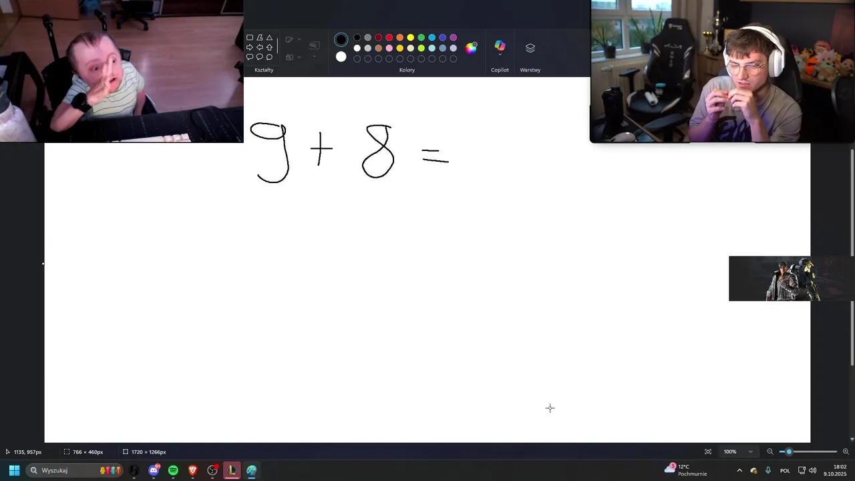Open Spotify from the taskbar
The image size is (855, 481).
coord(173,470)
